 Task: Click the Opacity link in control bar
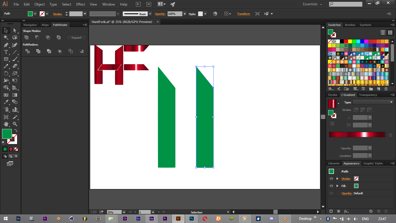pos(160,14)
